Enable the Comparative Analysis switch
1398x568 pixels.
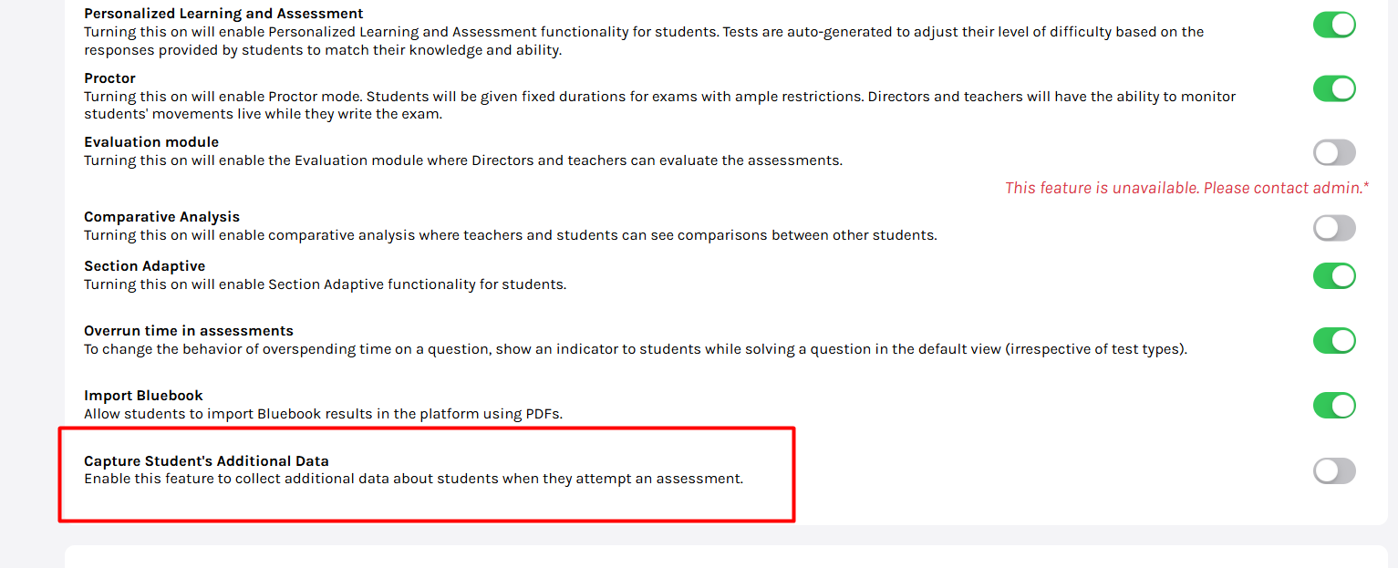1334,228
